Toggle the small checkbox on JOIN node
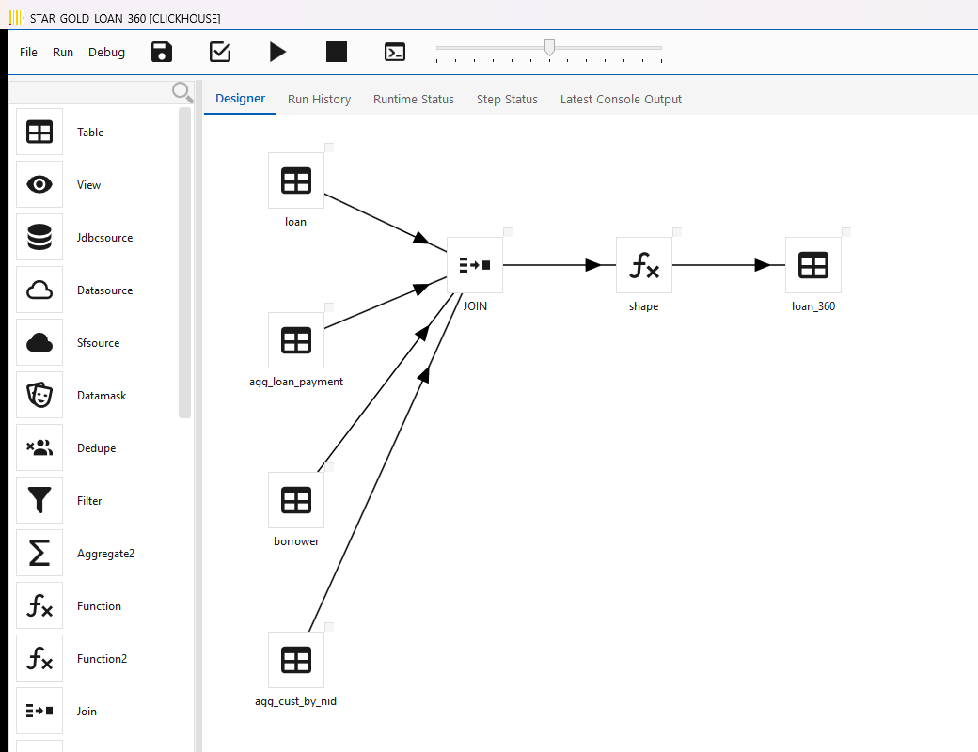The image size is (978, 752). pos(508,232)
